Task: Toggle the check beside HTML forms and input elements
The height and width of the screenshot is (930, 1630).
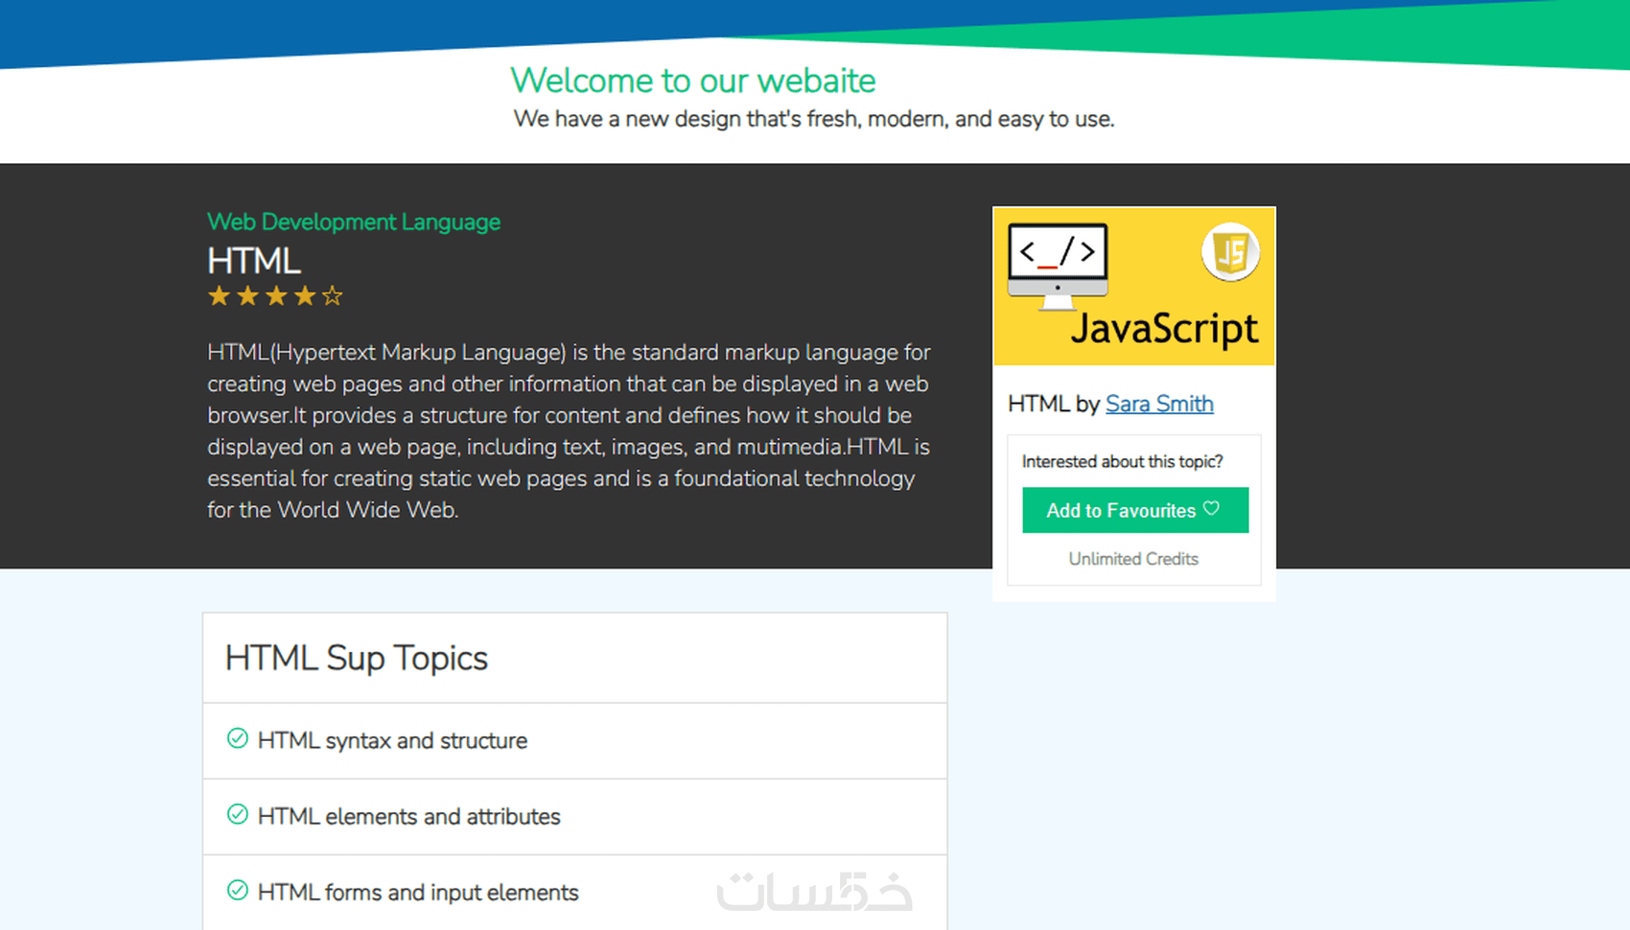Action: pyautogui.click(x=237, y=890)
